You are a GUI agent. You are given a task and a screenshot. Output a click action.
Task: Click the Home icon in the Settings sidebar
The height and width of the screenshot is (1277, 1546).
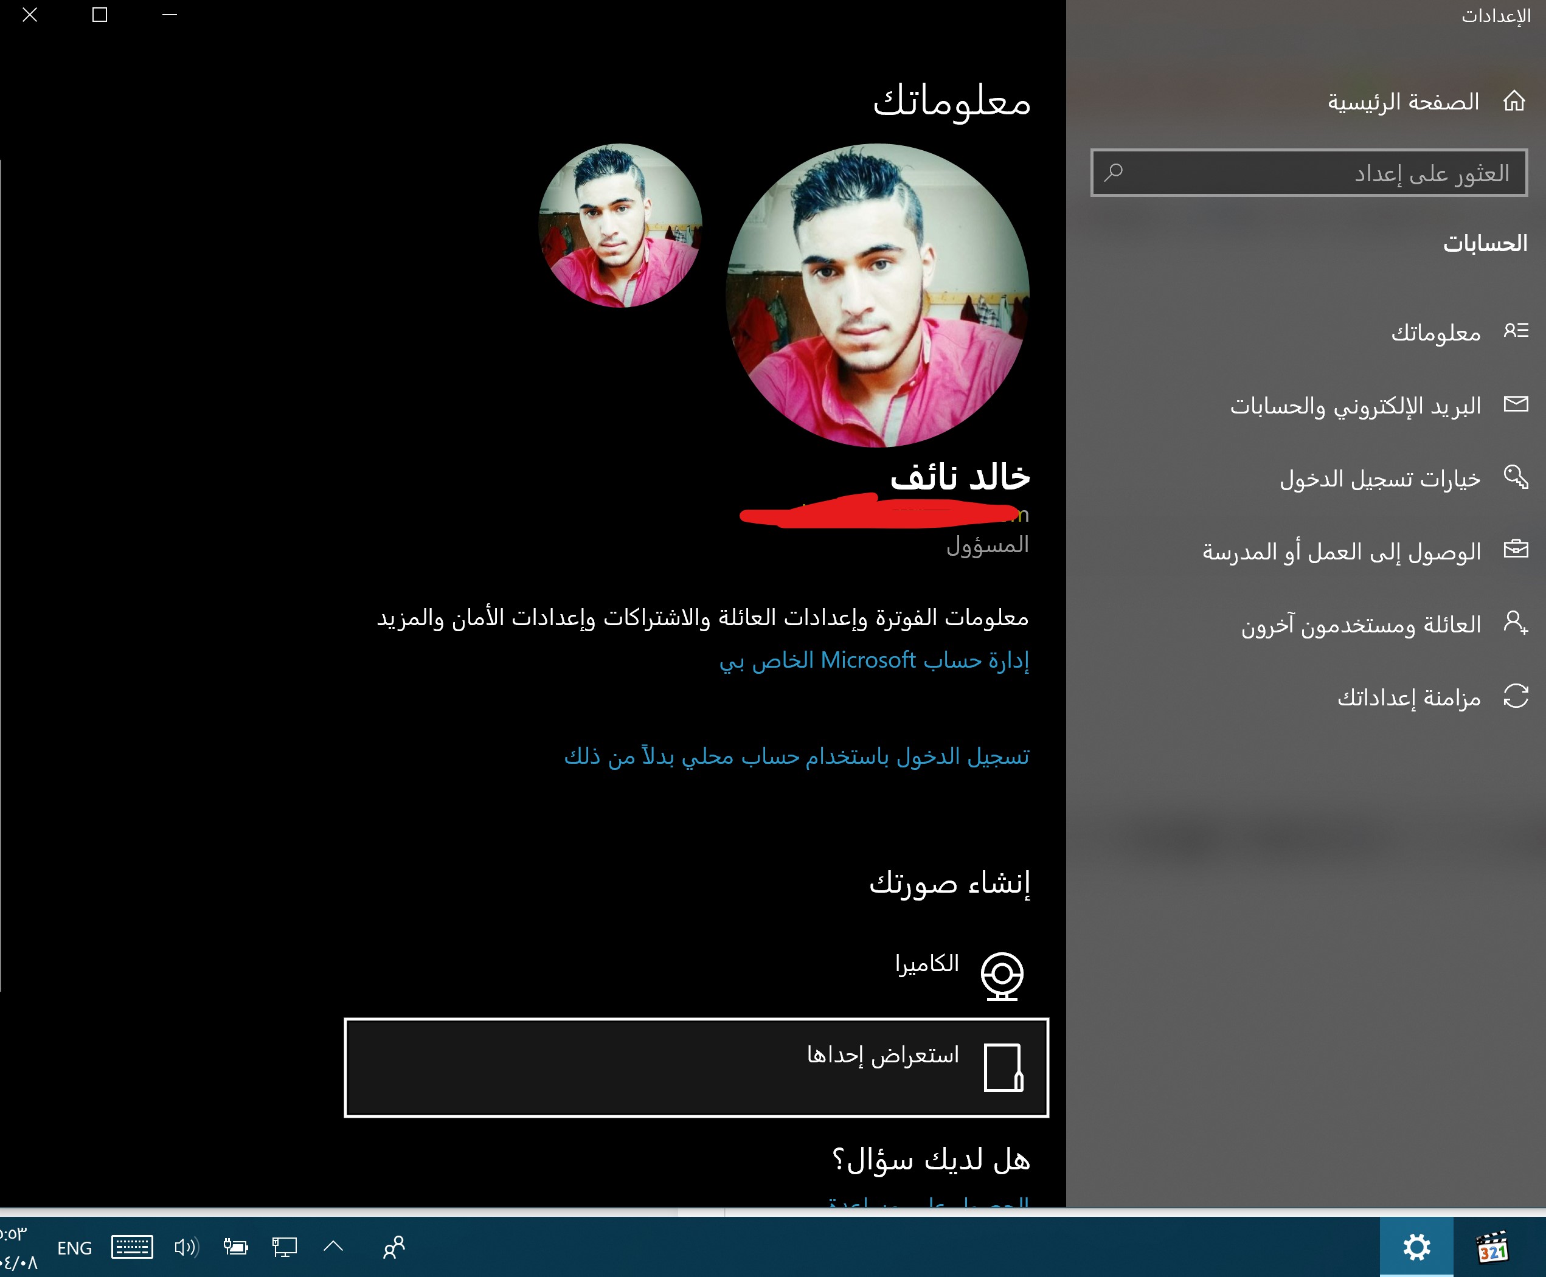[x=1514, y=101]
